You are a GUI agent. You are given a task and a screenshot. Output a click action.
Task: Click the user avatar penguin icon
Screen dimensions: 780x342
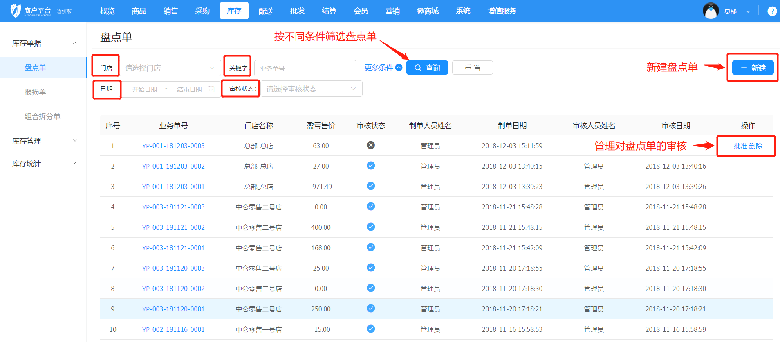tap(711, 11)
